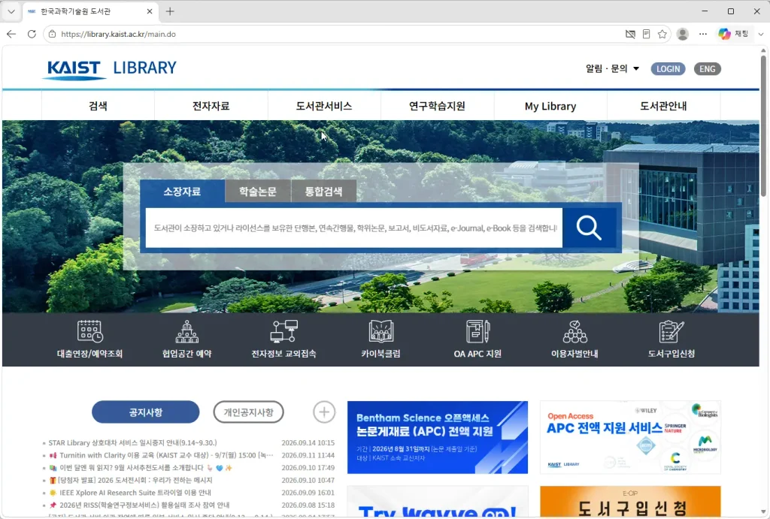Switch to 공지사항 tab
This screenshot has height=519, width=770.
[145, 412]
